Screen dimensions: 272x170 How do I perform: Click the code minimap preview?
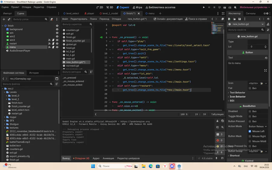point(217,29)
